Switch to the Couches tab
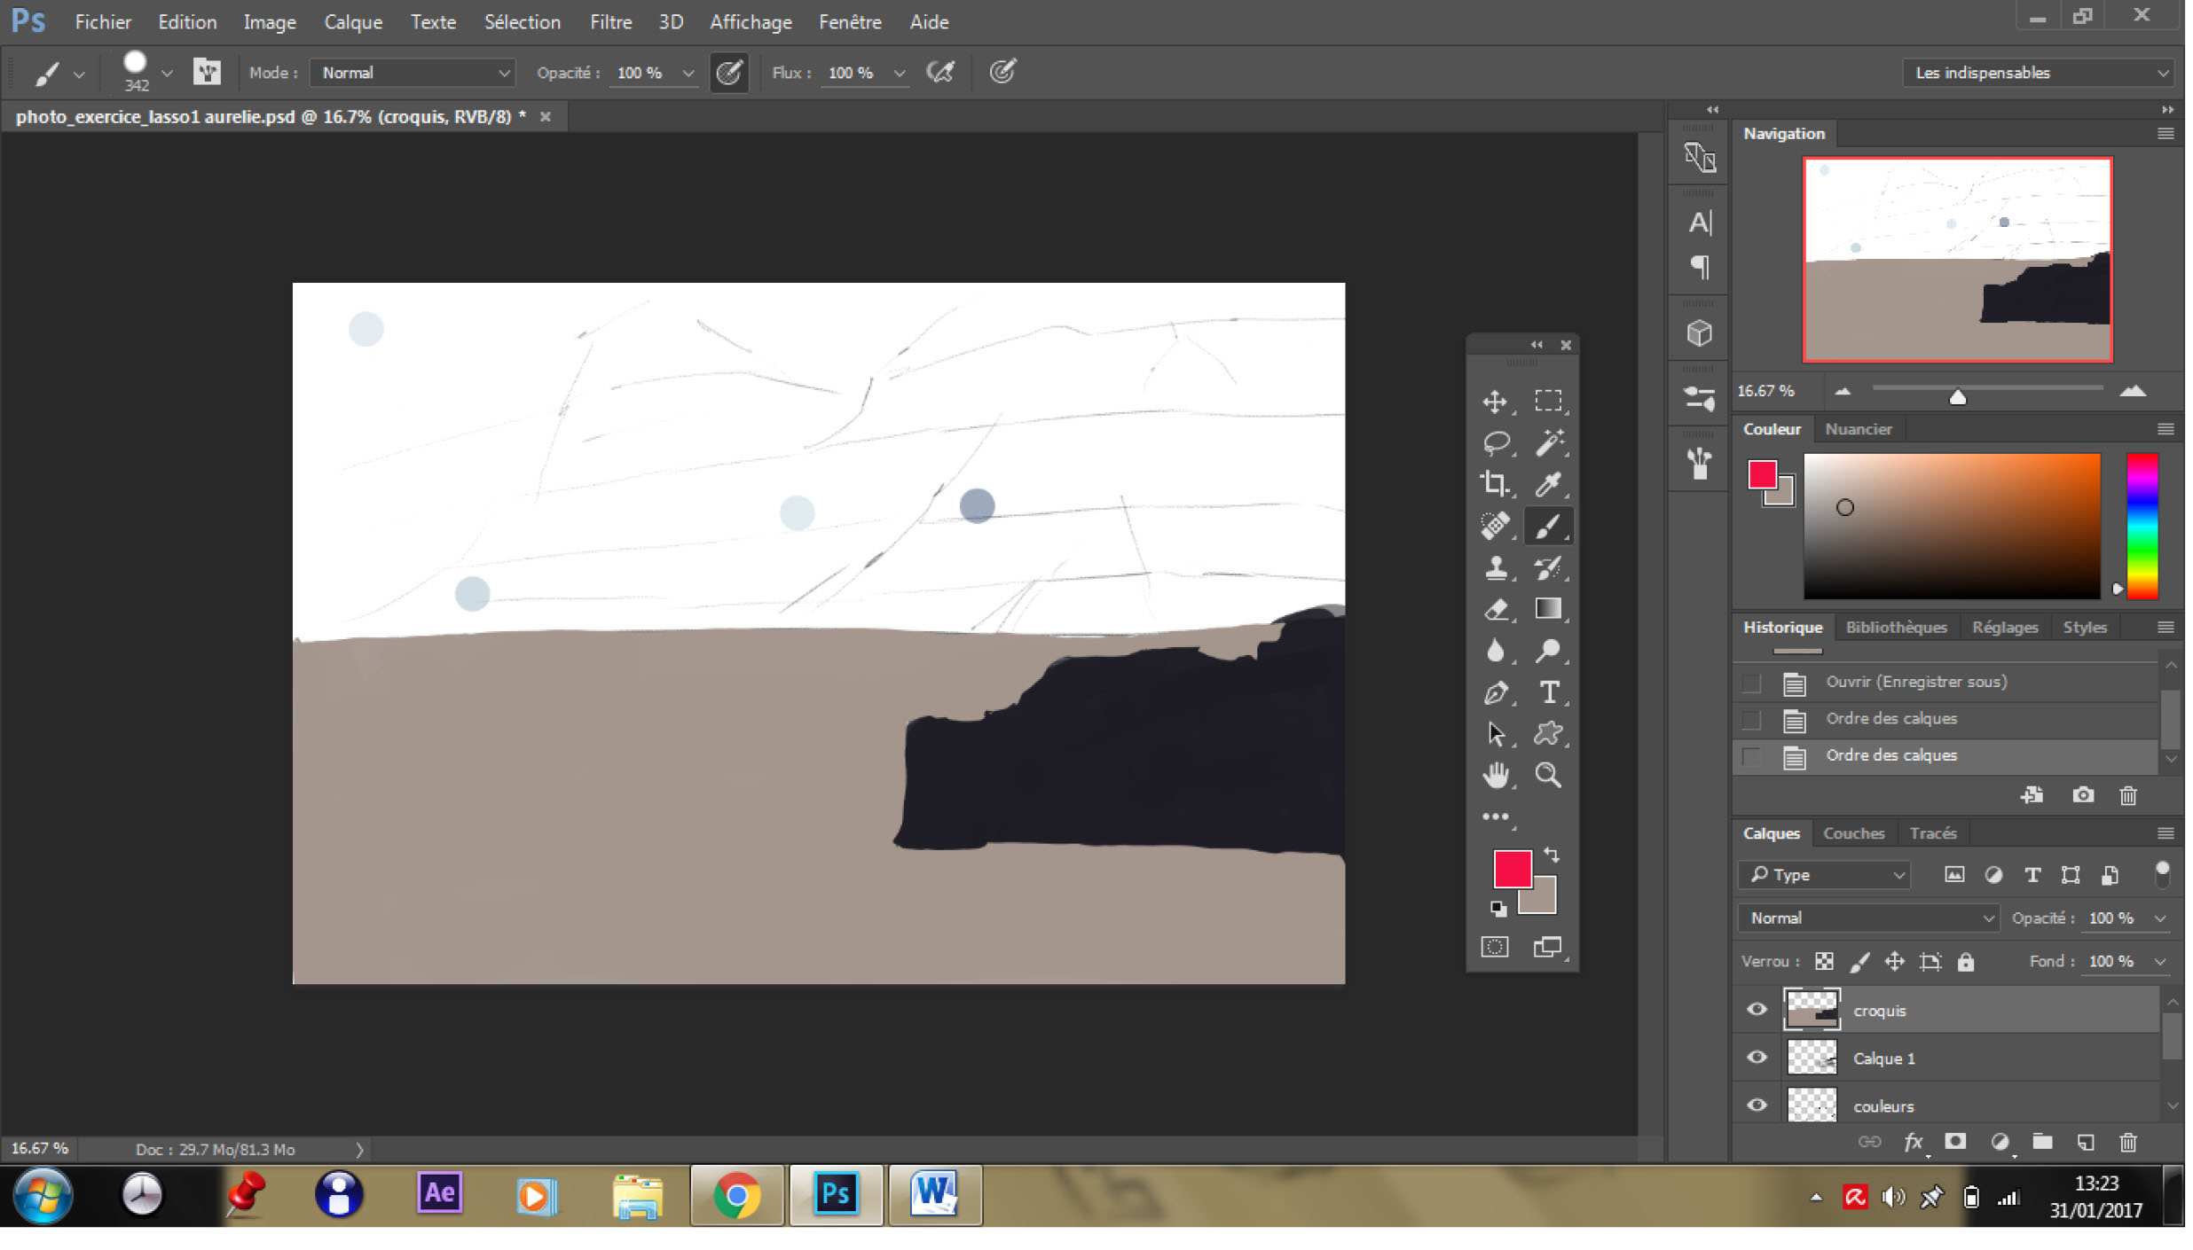The height and width of the screenshot is (1250, 2193). pyautogui.click(x=1852, y=833)
